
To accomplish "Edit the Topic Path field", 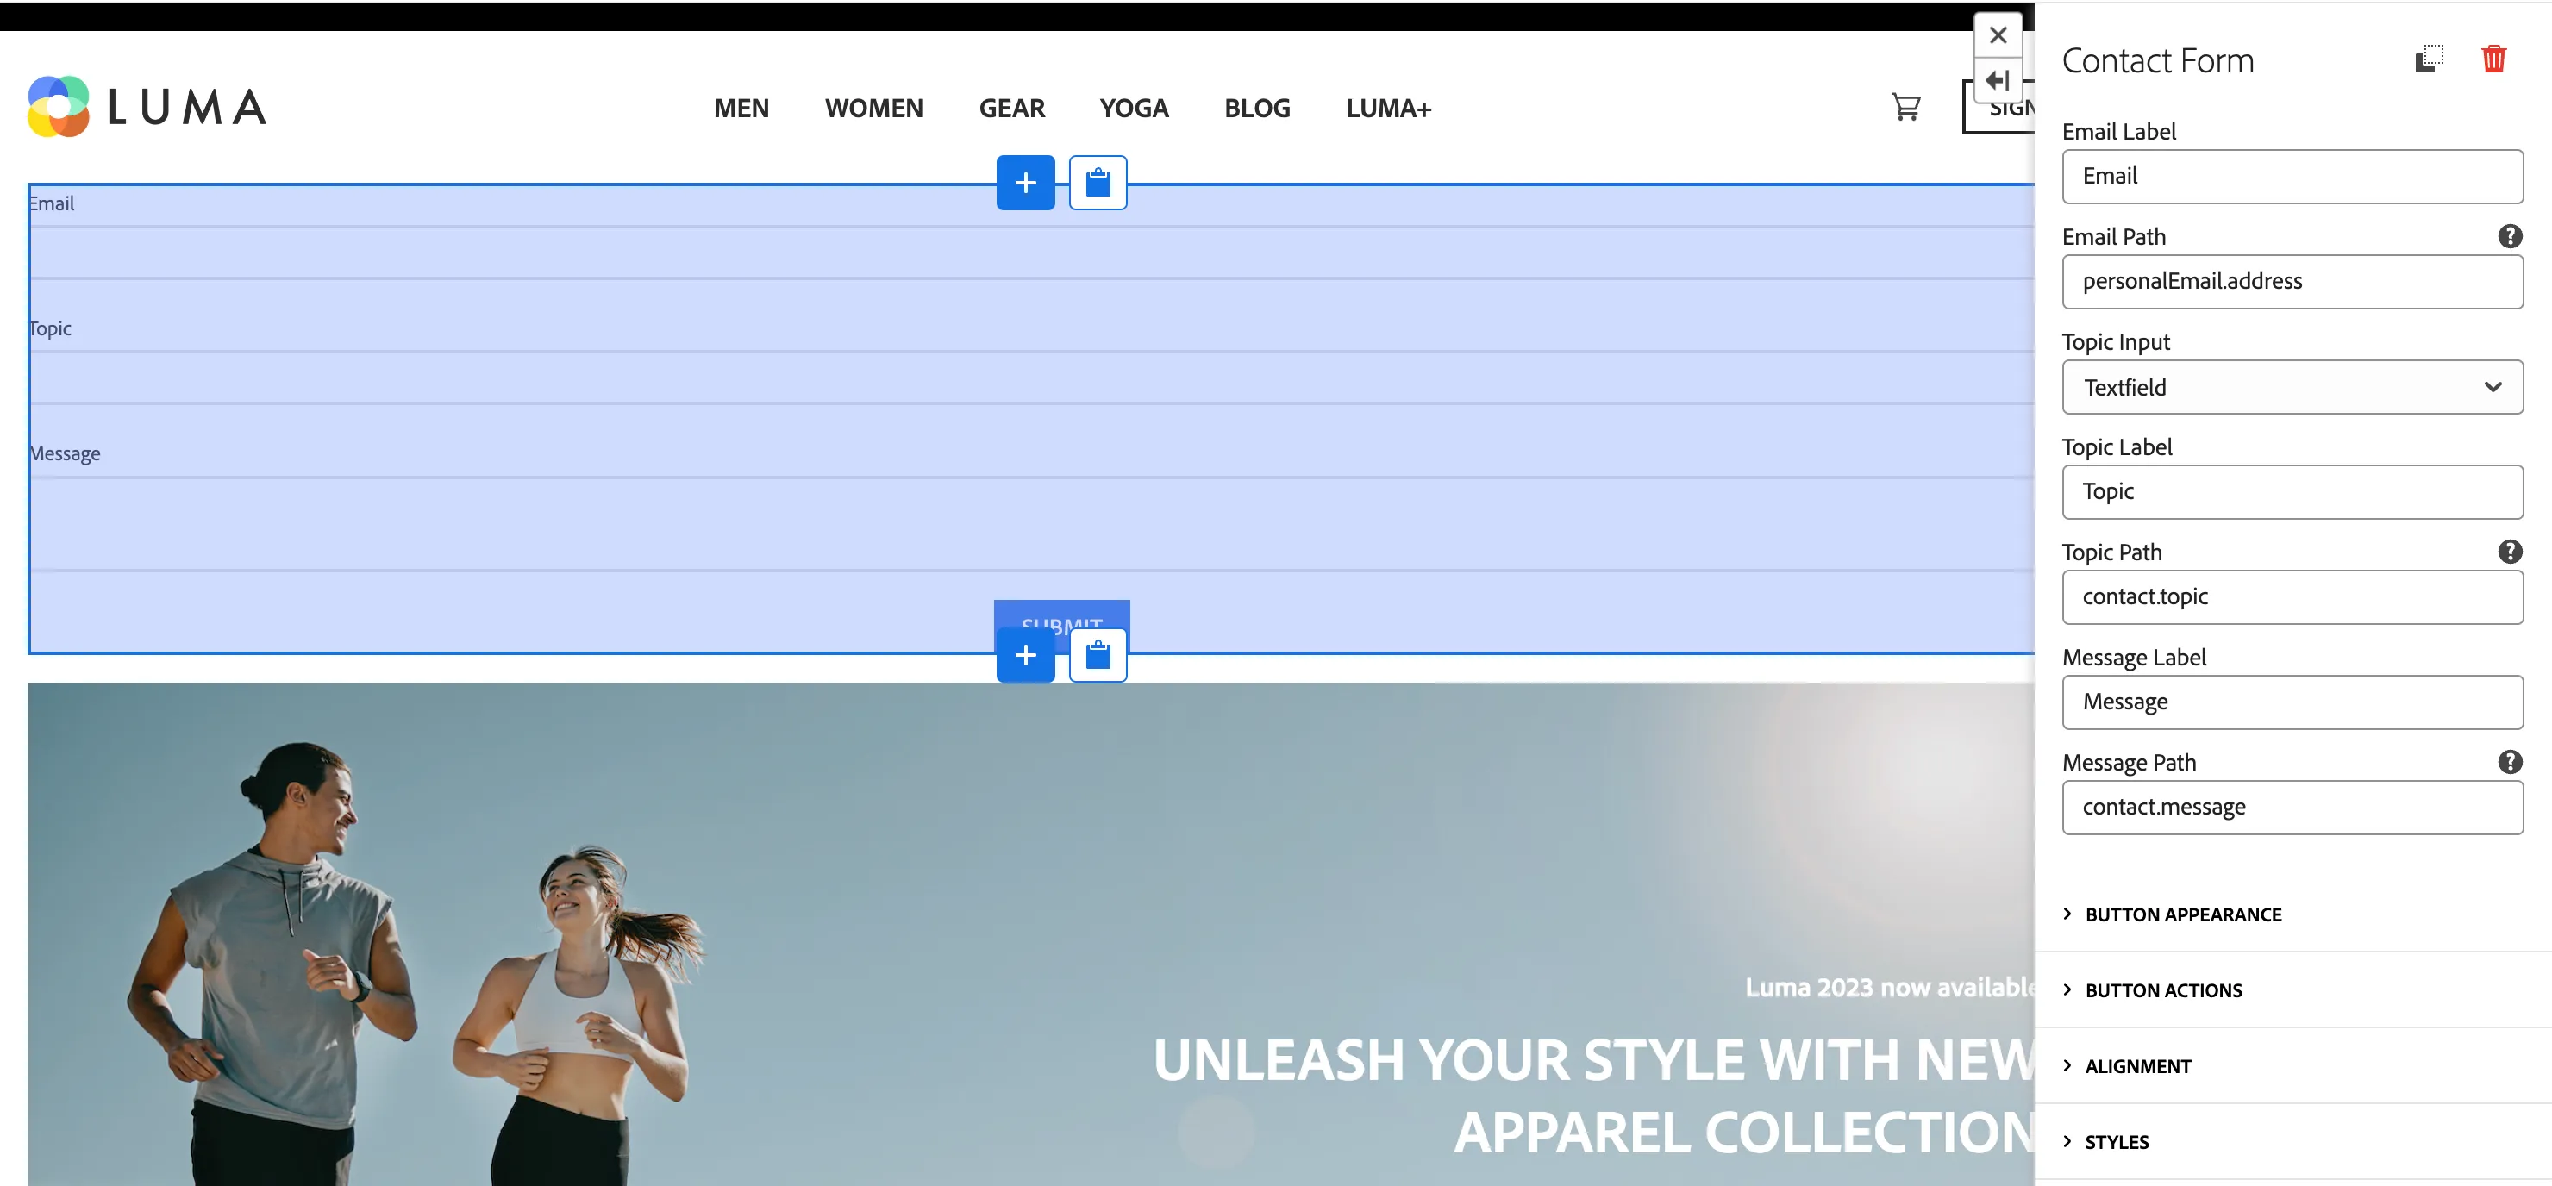I will (2292, 597).
